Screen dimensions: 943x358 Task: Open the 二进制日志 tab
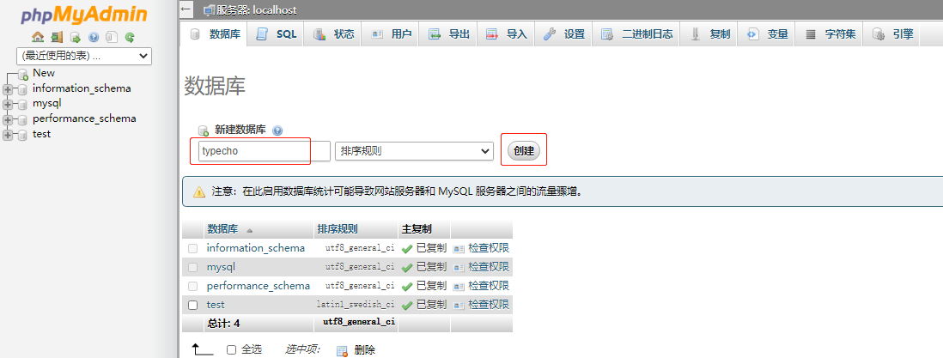pos(636,34)
